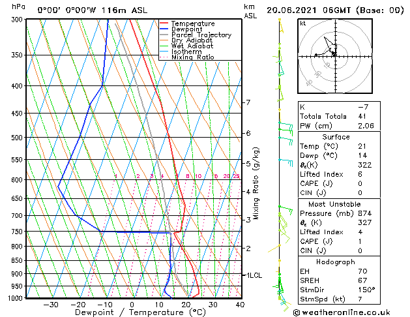Image resolution: width=410 pixels, height=317 pixels.
Task: Click the K index value '-7'
Action: point(363,107)
